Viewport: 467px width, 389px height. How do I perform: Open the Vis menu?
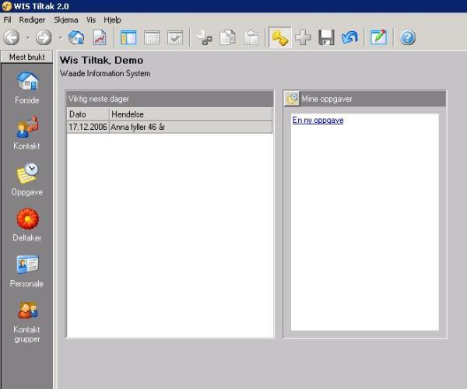[91, 20]
